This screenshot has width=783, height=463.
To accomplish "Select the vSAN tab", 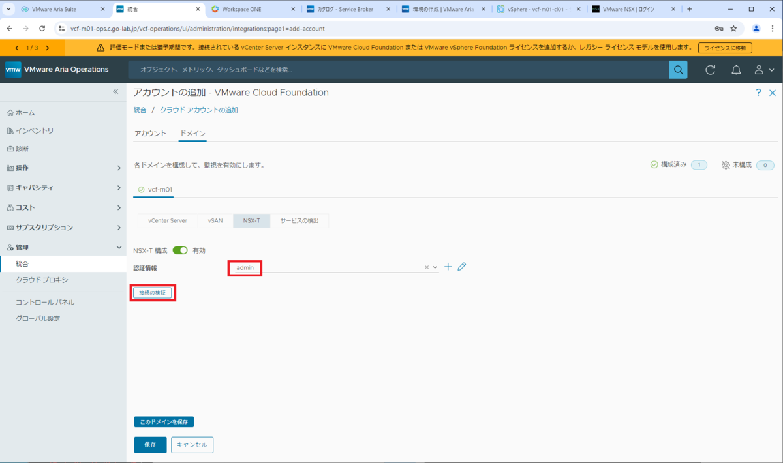I will coord(215,220).
